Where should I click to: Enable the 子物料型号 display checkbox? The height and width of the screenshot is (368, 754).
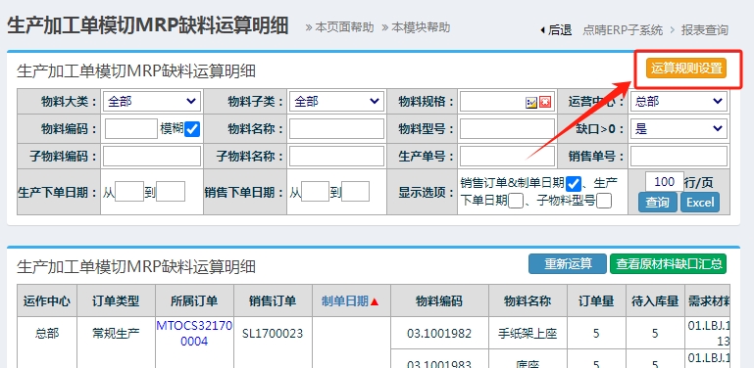[x=604, y=201]
